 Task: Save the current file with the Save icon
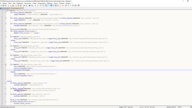click(x=3, y=5)
